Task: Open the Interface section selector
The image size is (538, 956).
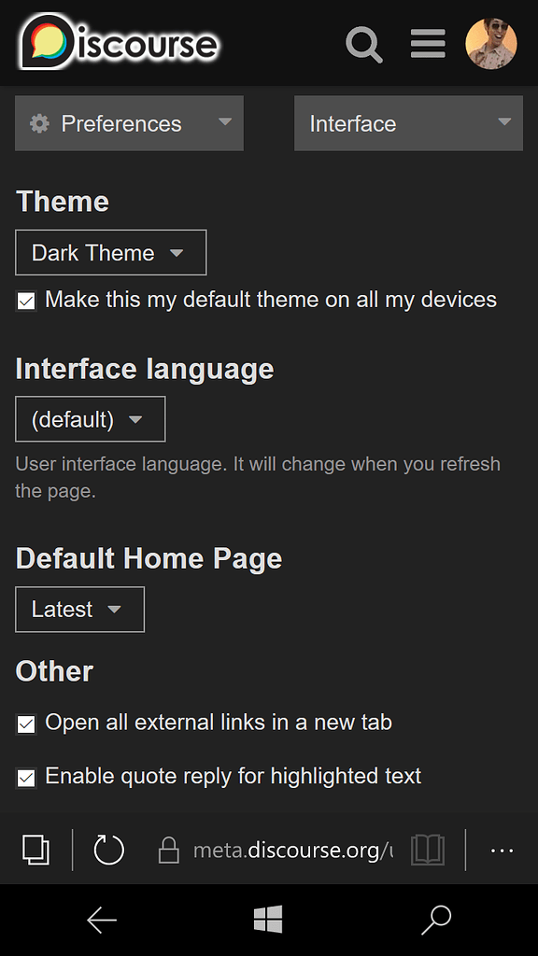Action: (408, 122)
